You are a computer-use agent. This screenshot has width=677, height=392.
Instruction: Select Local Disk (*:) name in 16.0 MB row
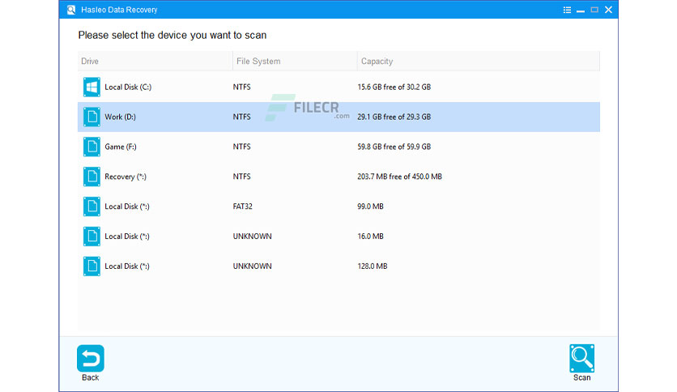127,236
